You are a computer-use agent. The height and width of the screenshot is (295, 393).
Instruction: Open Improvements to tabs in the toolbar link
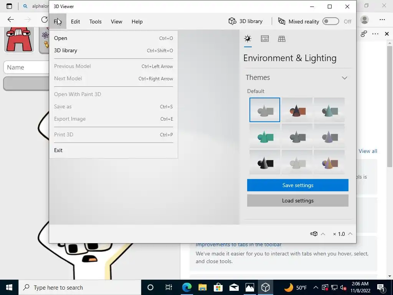click(x=238, y=245)
